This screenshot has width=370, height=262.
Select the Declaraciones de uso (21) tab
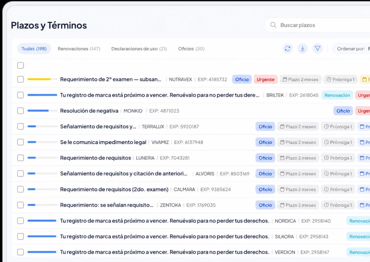coord(139,49)
